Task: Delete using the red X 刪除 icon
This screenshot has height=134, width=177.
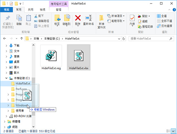Action: tap(78, 18)
